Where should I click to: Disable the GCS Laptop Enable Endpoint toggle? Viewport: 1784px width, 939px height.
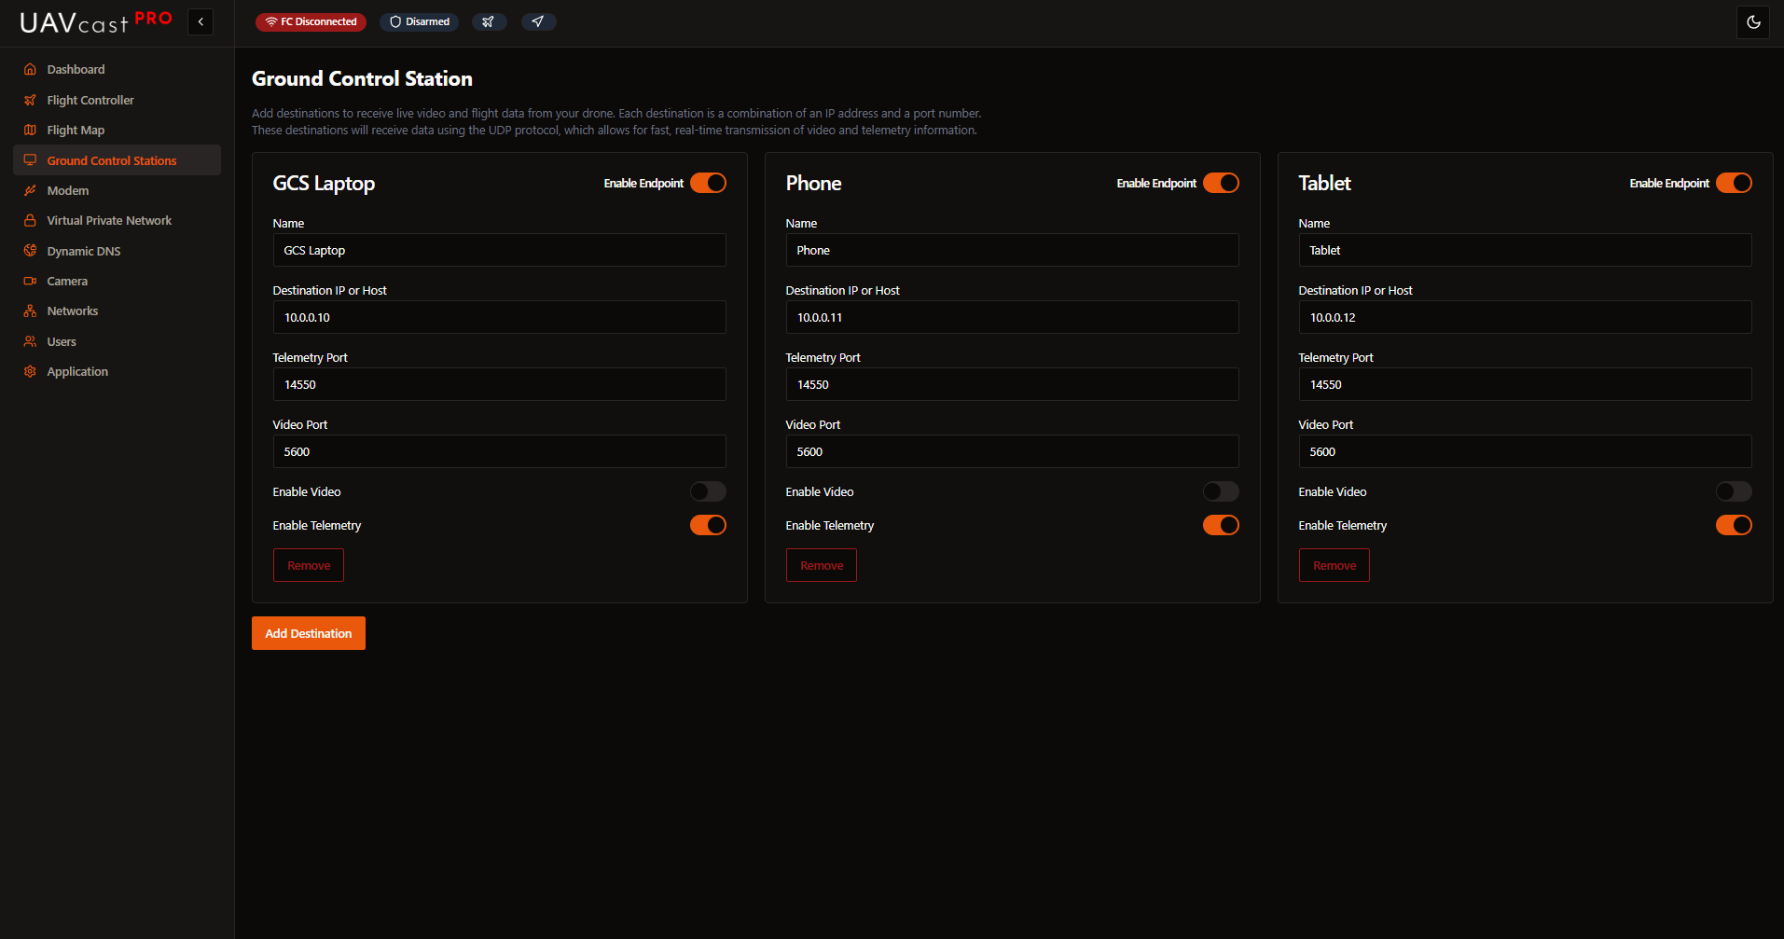(708, 183)
